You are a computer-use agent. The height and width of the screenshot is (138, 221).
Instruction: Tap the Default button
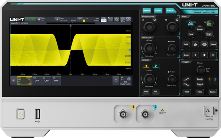click(x=213, y=44)
